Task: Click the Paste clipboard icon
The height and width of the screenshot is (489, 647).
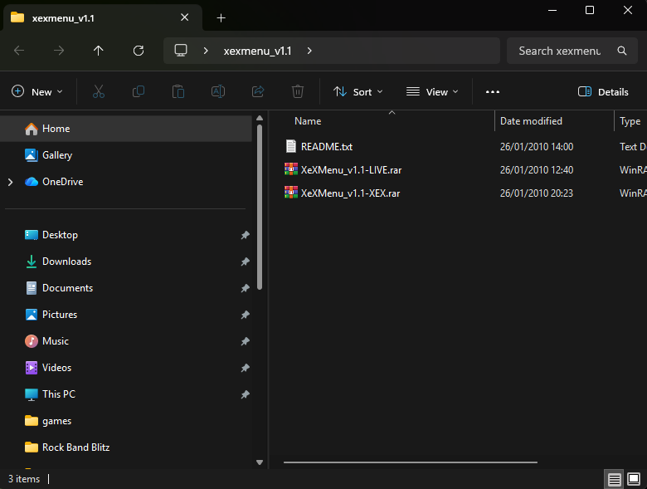Action: 178,91
